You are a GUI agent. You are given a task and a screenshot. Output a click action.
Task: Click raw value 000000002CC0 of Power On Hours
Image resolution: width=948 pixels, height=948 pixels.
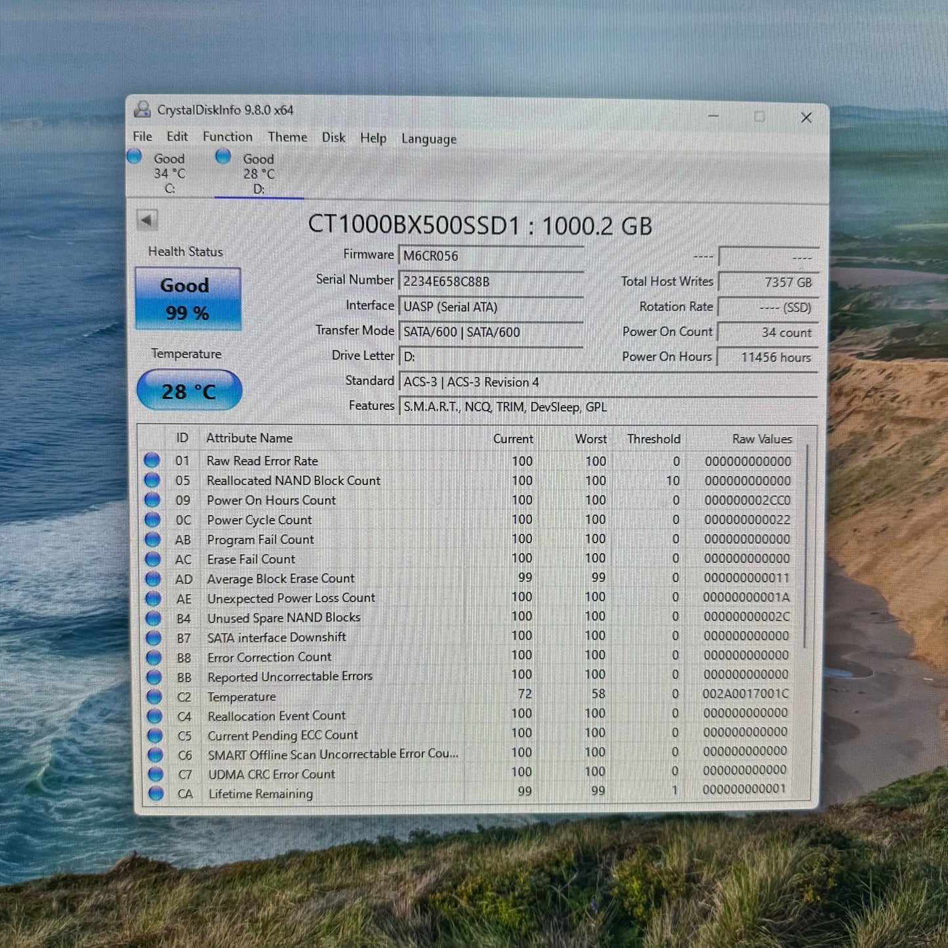tap(747, 500)
